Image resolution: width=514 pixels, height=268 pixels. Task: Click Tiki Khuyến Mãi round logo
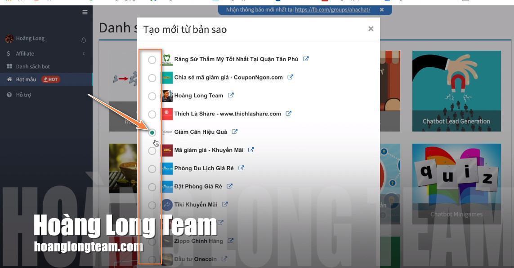(x=167, y=205)
